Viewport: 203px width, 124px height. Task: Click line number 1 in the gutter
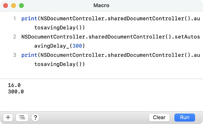coord(14,19)
